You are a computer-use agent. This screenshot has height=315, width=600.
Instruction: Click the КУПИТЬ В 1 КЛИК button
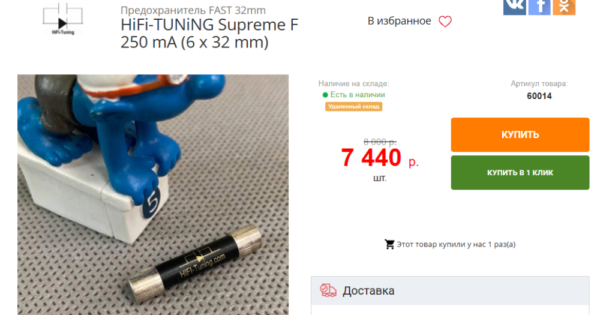coord(520,173)
